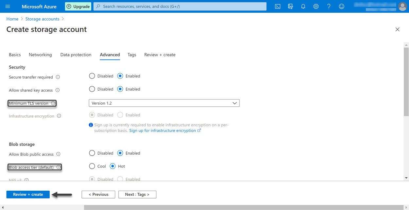Set Allow shared key access to Enabled
The width and height of the screenshot is (409, 210).
pos(120,89)
